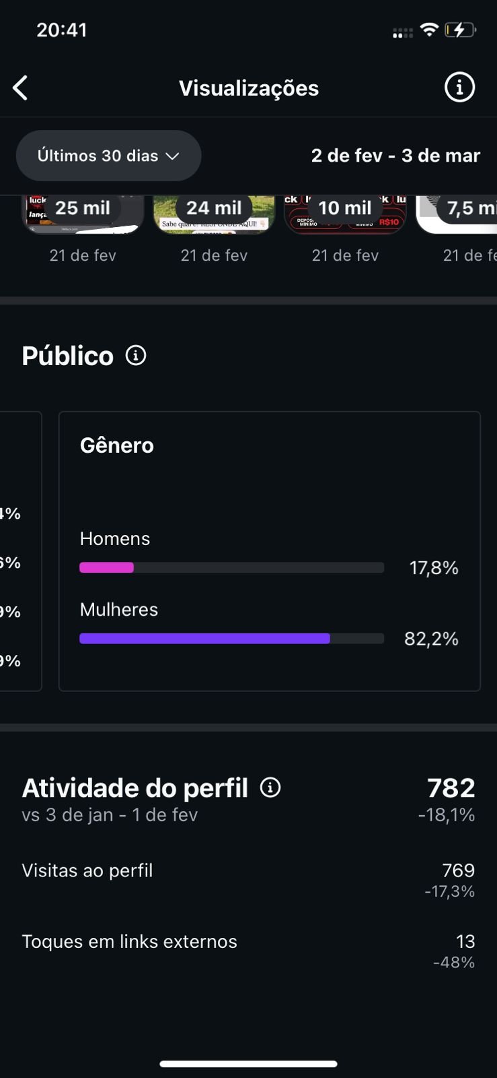Tap the home indicator bar
This screenshot has height=1078, width=497.
[248, 1064]
